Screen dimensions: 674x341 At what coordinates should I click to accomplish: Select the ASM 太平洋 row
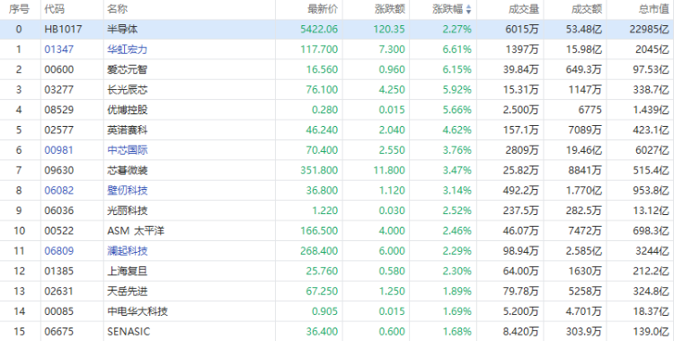[337, 230]
